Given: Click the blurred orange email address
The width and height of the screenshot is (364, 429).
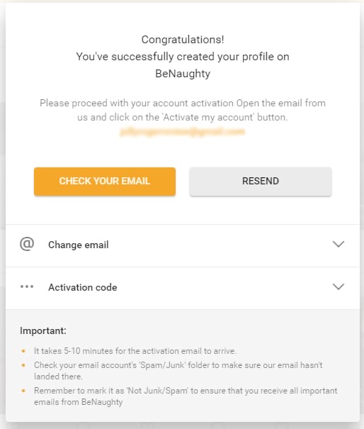Looking at the screenshot, I should (x=182, y=132).
